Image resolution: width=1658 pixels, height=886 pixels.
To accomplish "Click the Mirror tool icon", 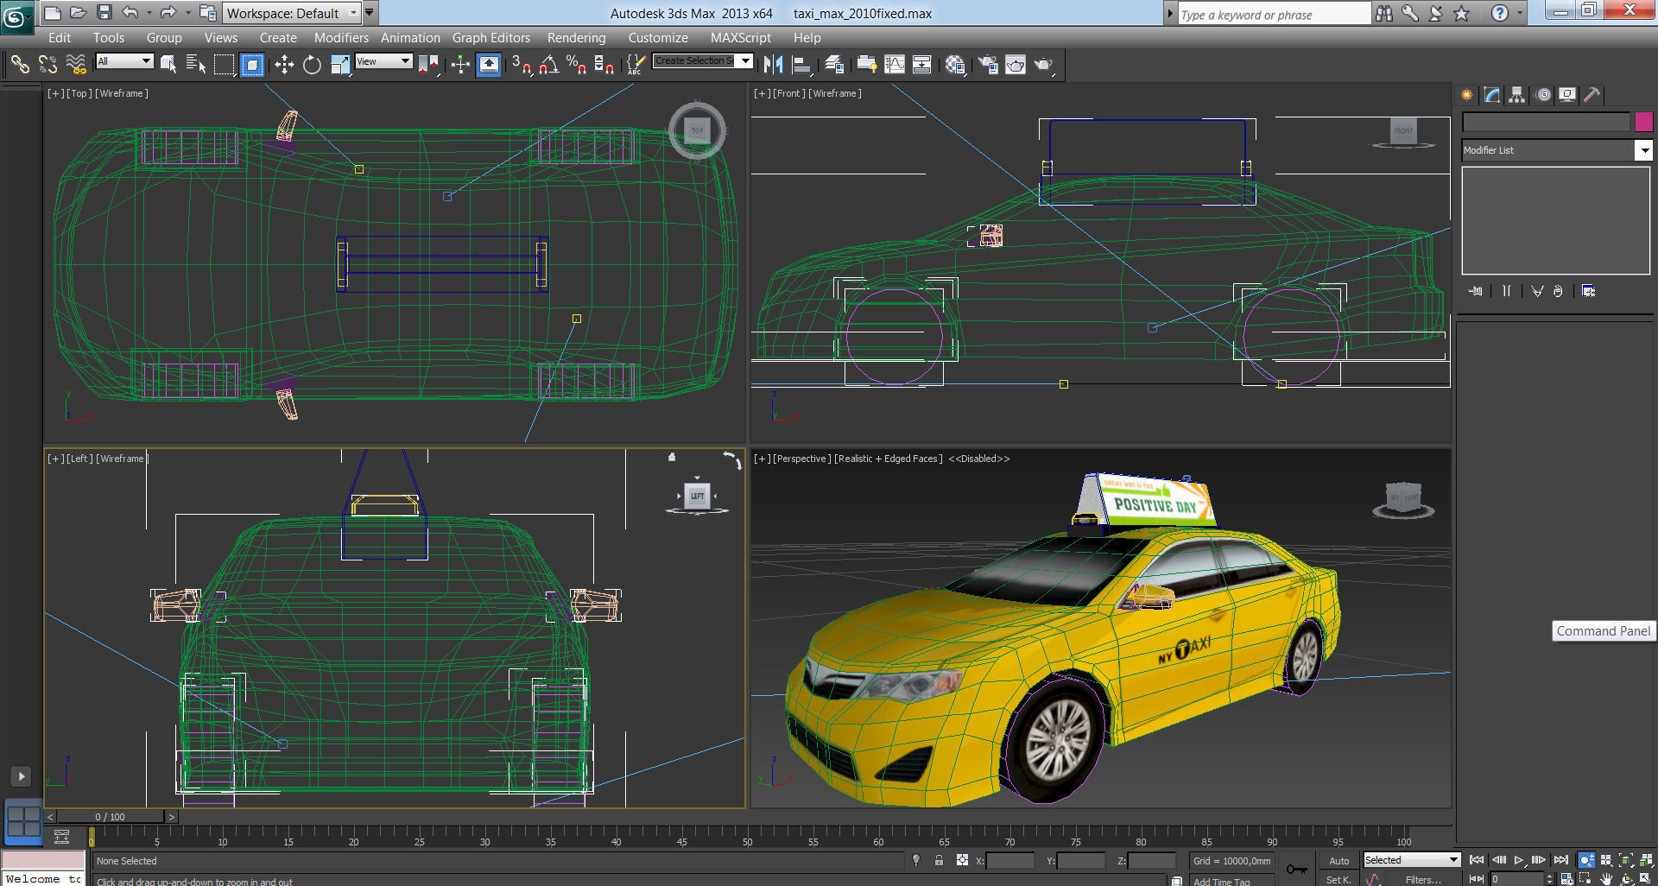I will tap(774, 65).
